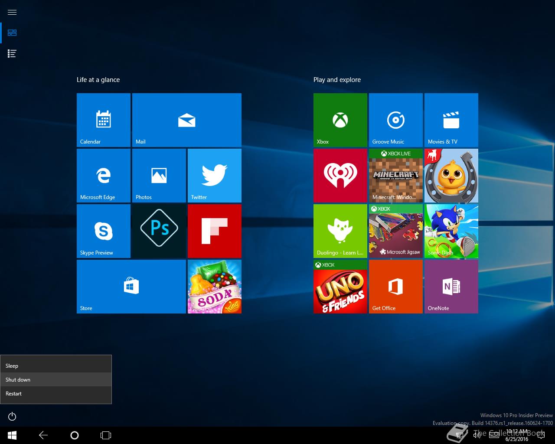Screen dimensions: 555x444
Task: Switch to pinned tiles view
Action: pos(12,33)
